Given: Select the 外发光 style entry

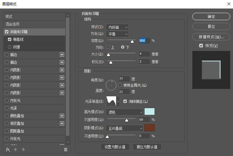Looking at the screenshot, I should (x=15, y=139).
